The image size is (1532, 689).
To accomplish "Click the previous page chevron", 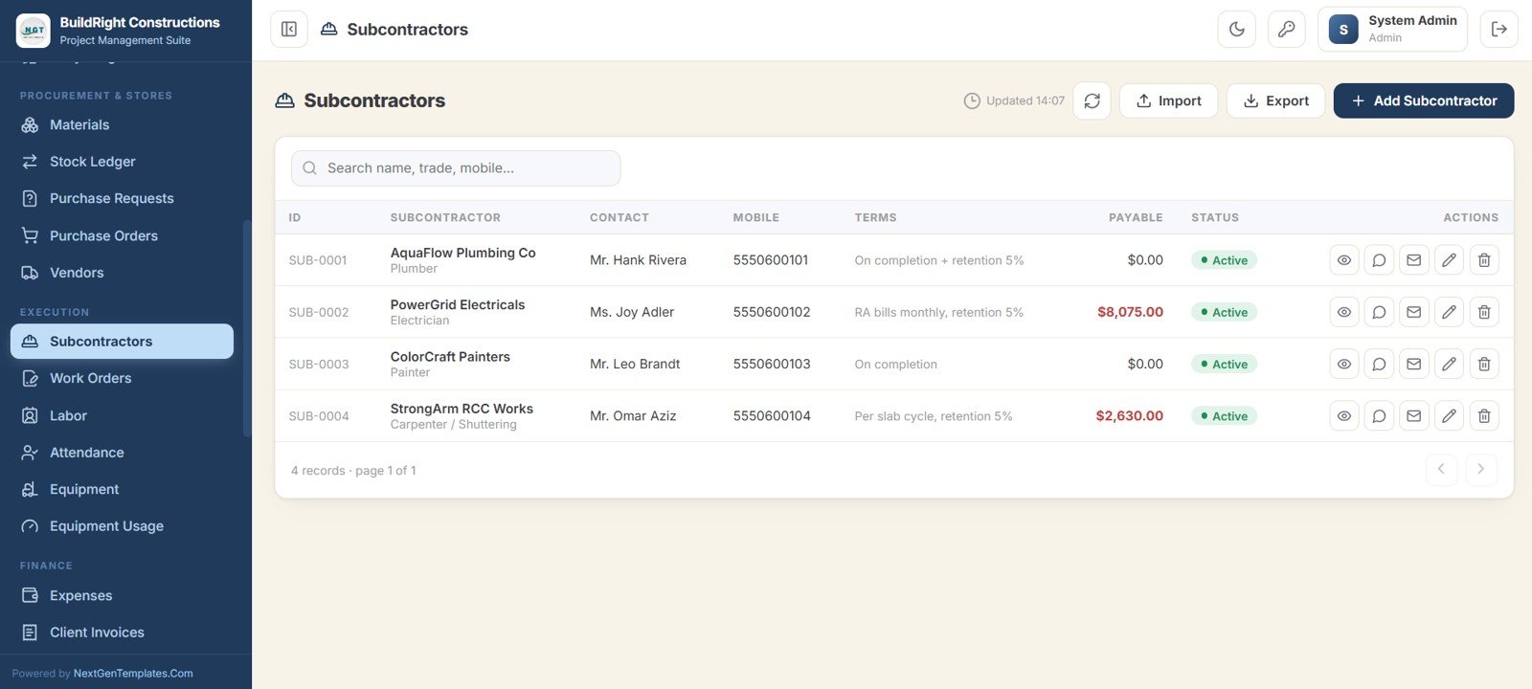I will pos(1441,469).
